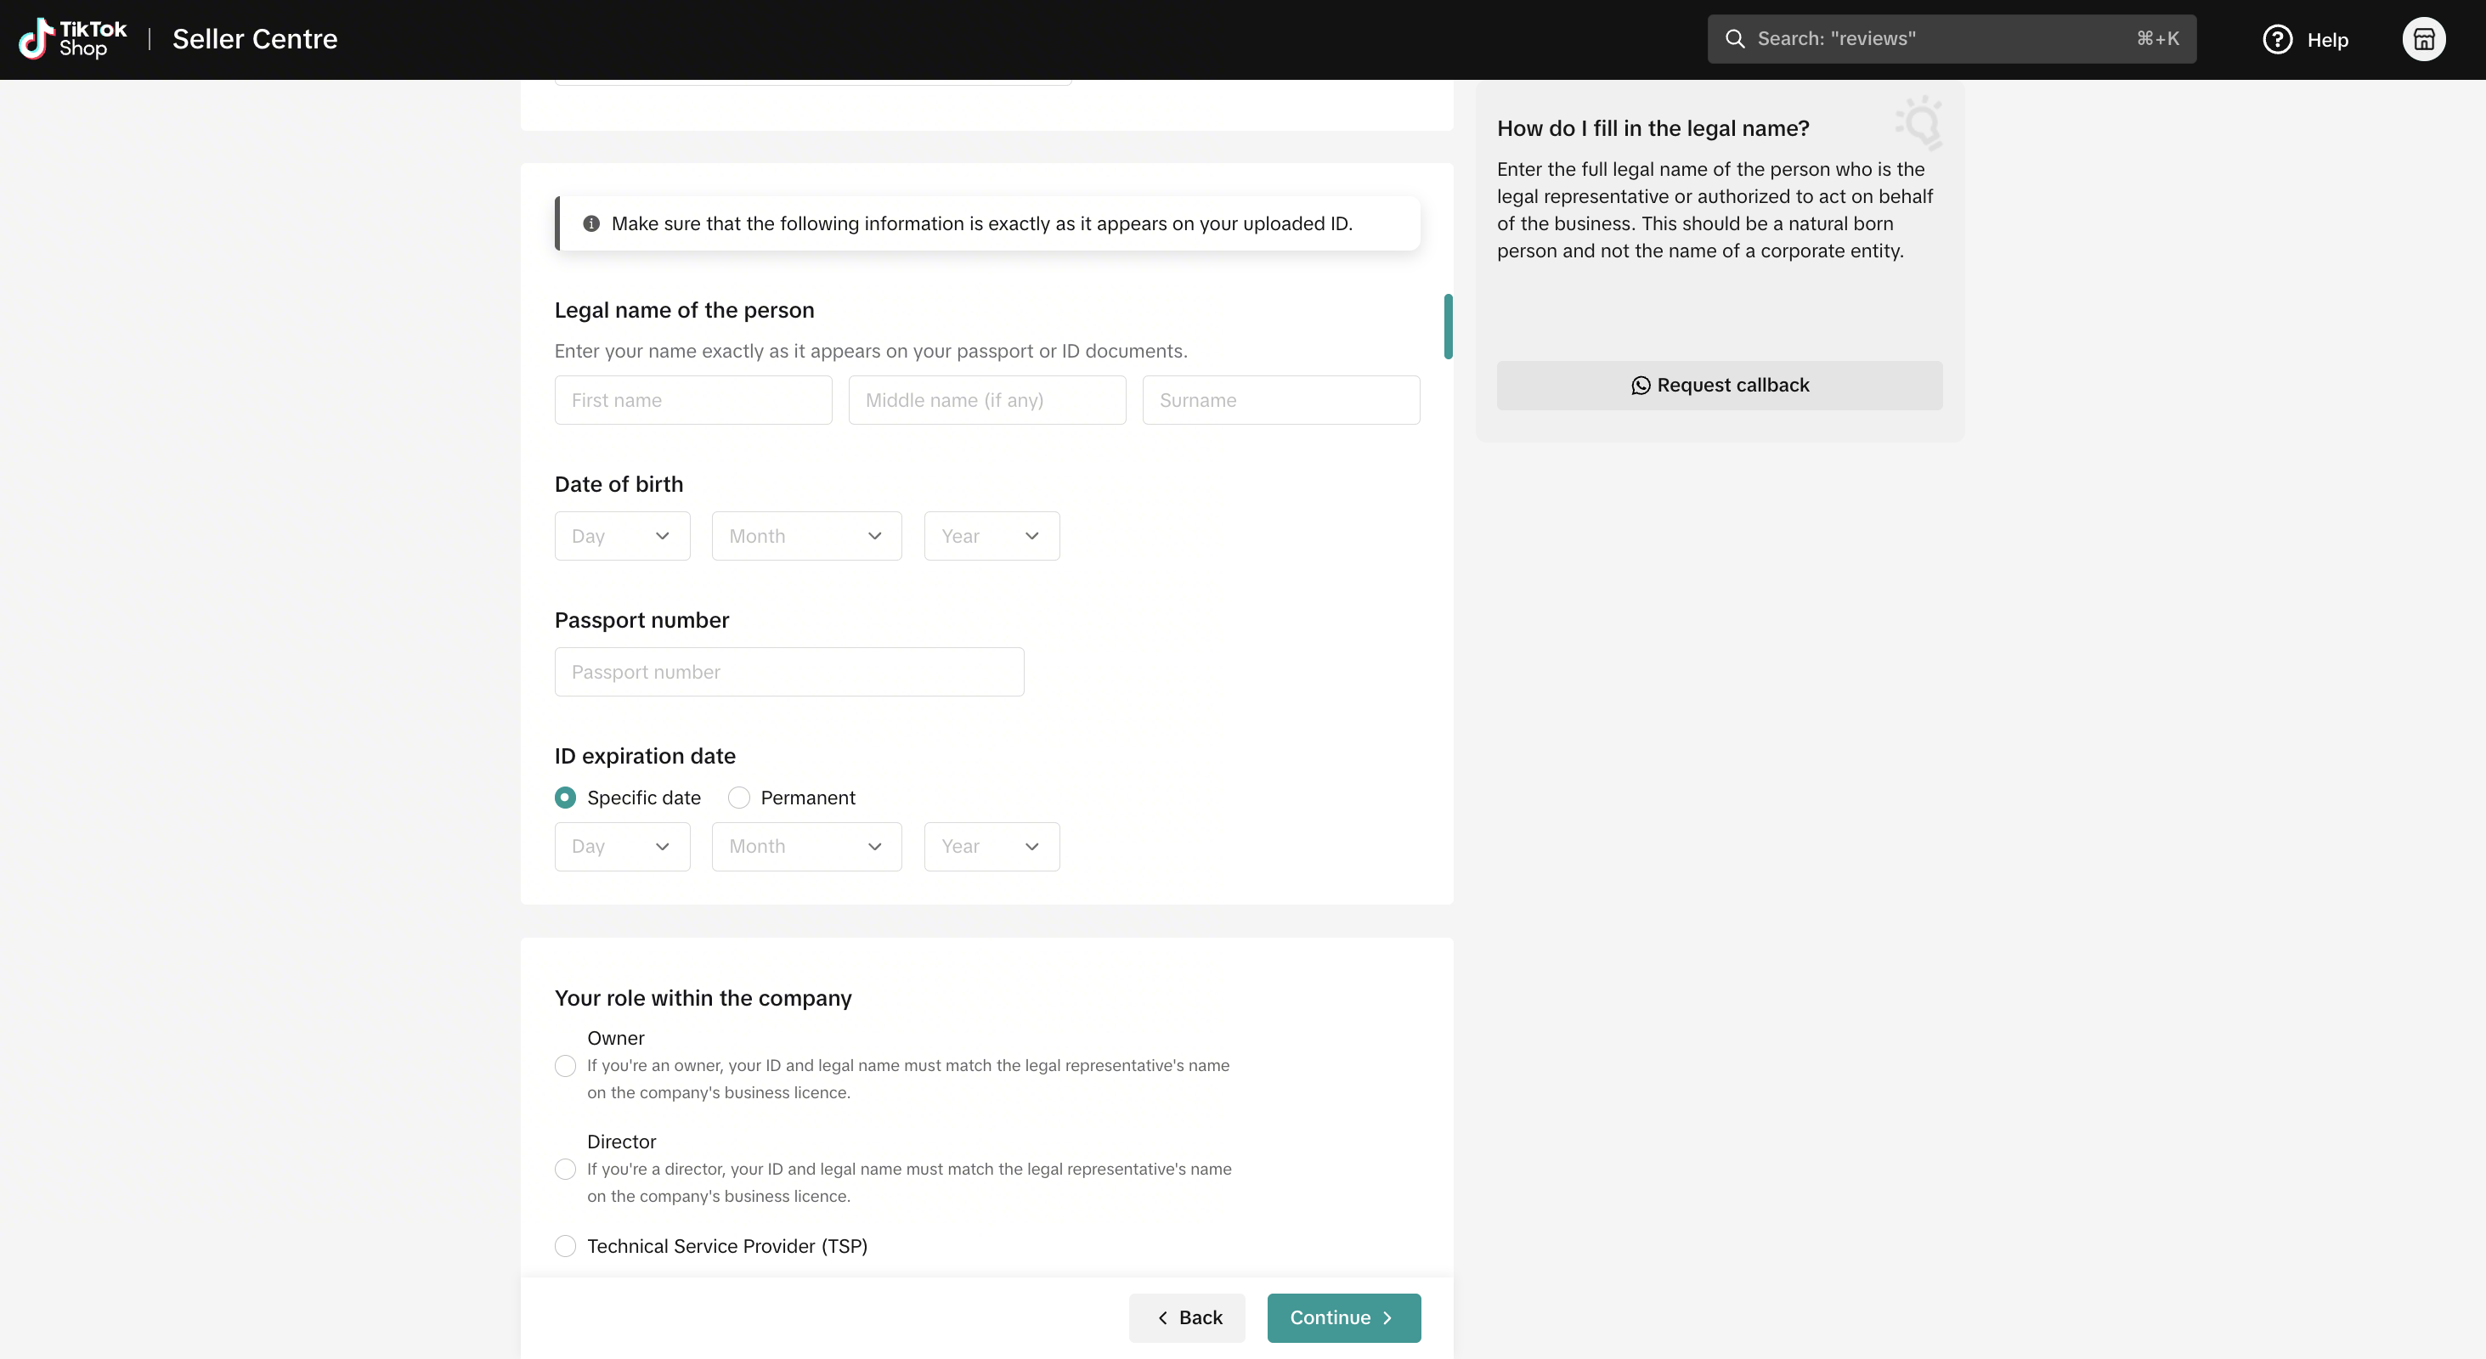Select the Director role radio button
Image resolution: width=2486 pixels, height=1359 pixels.
point(566,1169)
